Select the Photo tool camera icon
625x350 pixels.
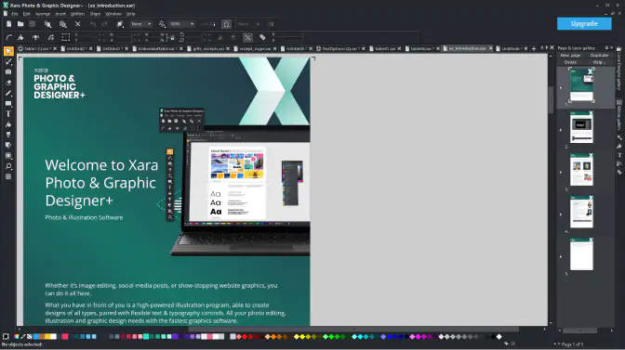coord(8,72)
